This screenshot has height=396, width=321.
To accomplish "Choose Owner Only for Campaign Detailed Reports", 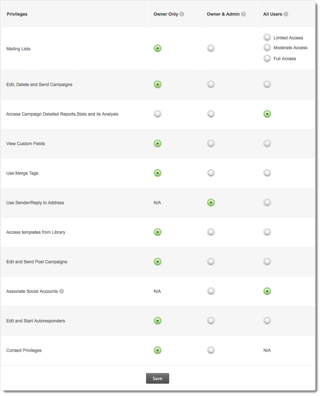I will tap(158, 114).
